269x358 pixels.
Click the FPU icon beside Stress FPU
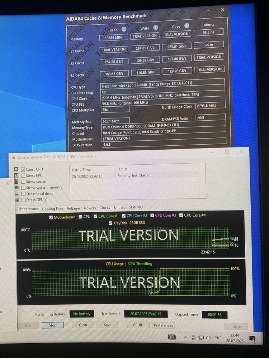click(16, 175)
